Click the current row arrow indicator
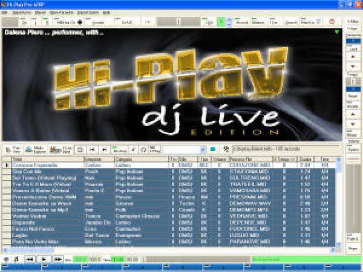Image resolution: width=363 pixels, height=272 pixels. coord(7,165)
